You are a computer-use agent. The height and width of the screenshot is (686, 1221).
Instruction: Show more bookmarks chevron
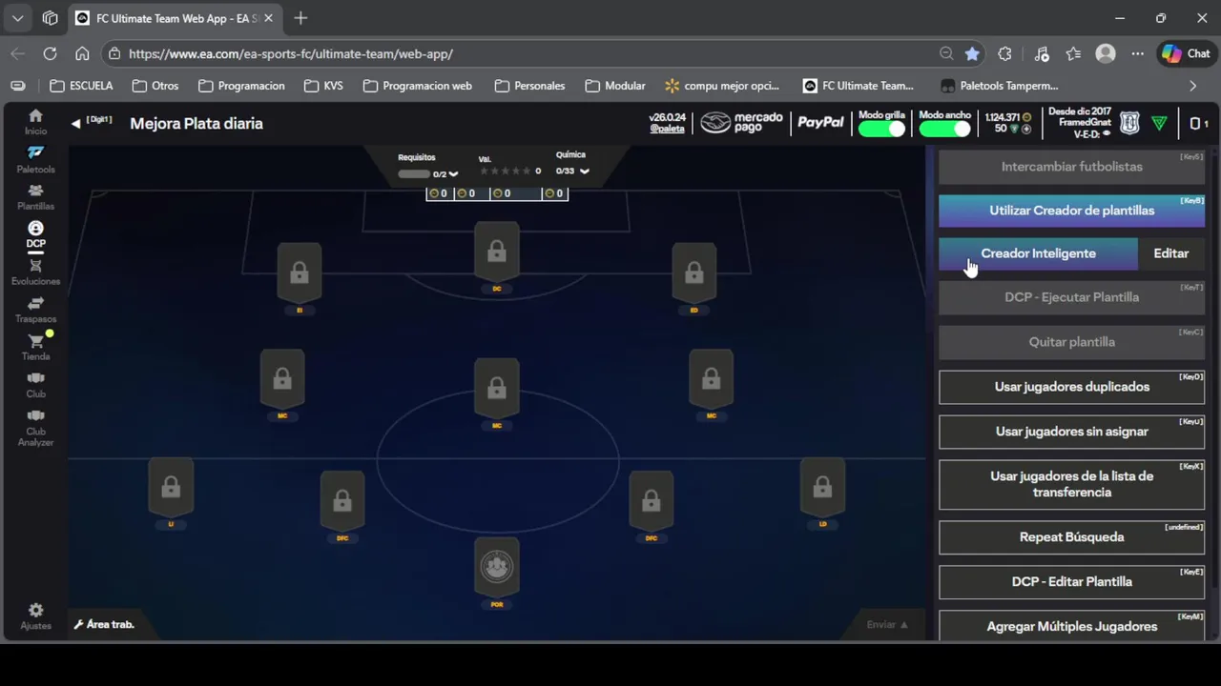click(x=1192, y=86)
